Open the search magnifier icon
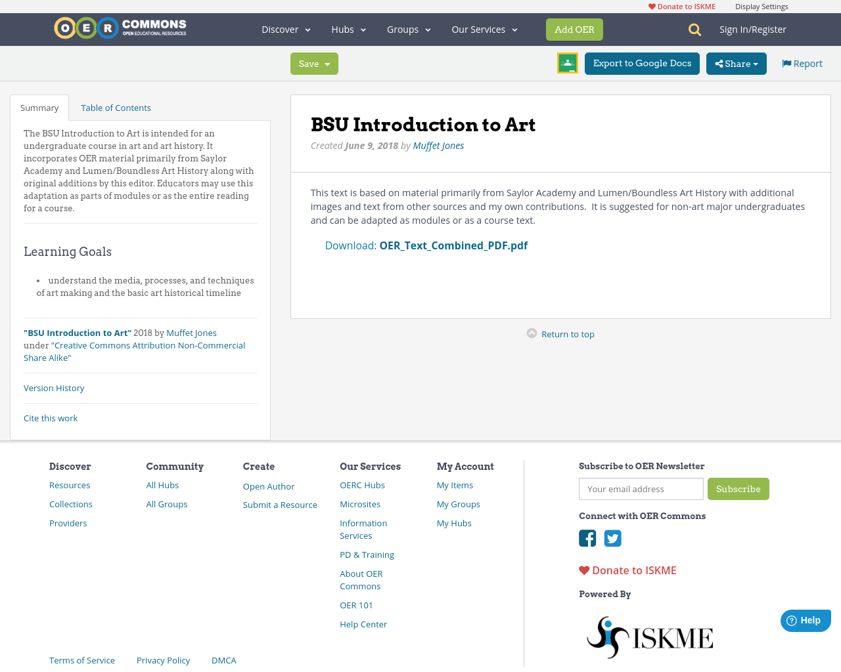The image size is (841, 672). click(x=694, y=29)
